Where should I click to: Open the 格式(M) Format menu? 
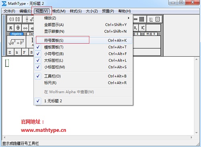coord(59,11)
